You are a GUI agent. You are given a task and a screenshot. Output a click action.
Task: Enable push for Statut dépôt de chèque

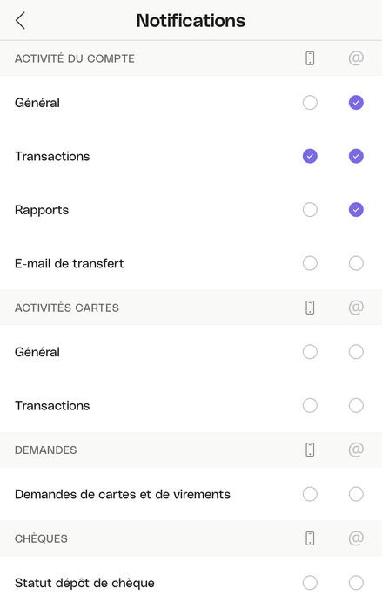coord(310,583)
